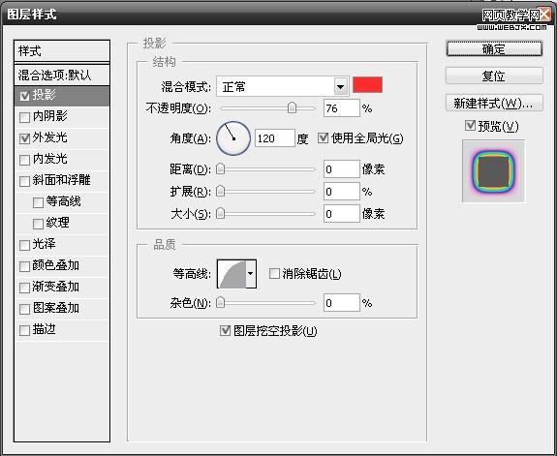Click the 杂色 value input field
Image resolution: width=557 pixels, height=456 pixels.
tap(342, 303)
